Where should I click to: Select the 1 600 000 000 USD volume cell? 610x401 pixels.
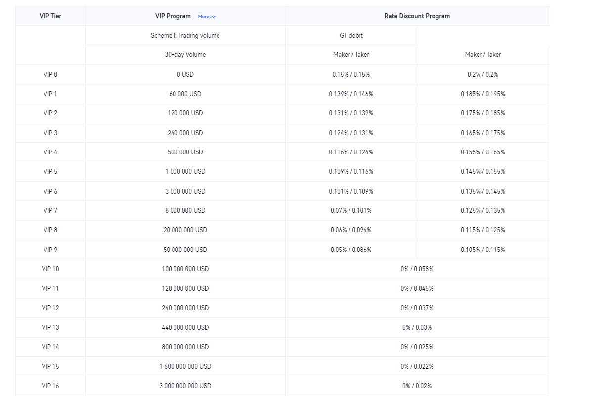pyautogui.click(x=185, y=366)
